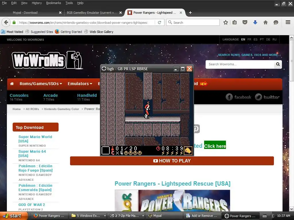Click the empty item box in game HUD

tap(105, 150)
